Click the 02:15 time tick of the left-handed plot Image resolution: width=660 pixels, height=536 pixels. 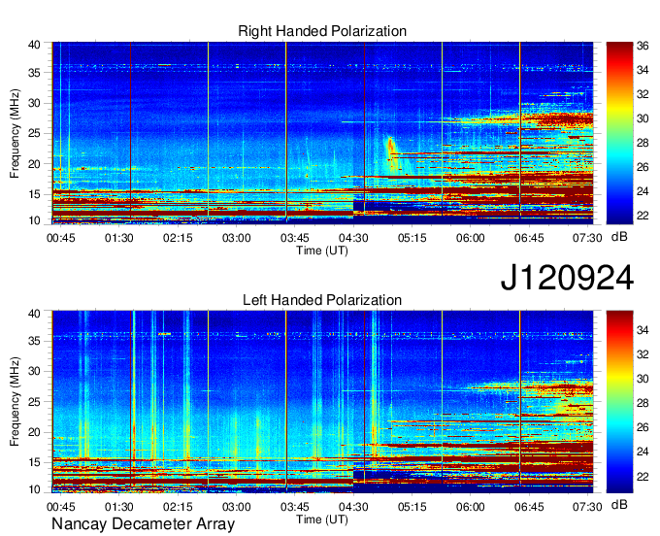coord(178,507)
